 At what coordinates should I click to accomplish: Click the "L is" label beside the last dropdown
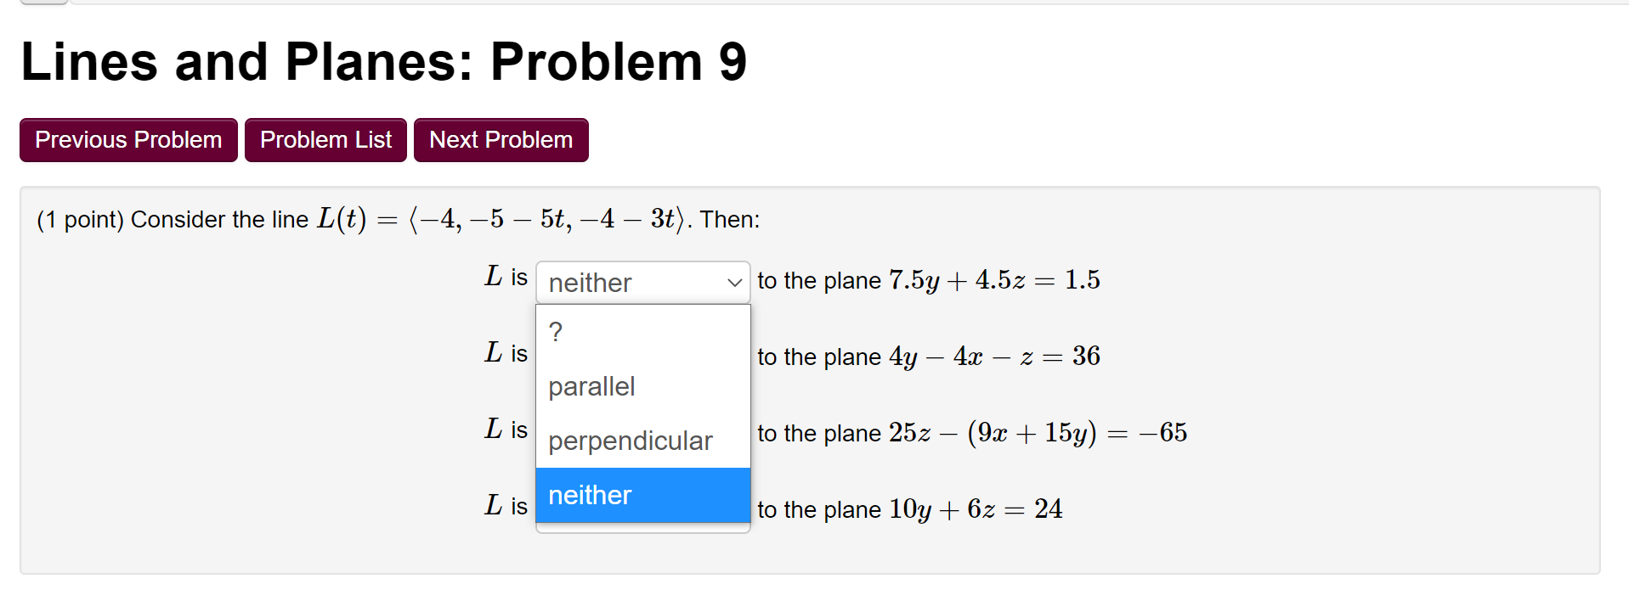coord(506,507)
